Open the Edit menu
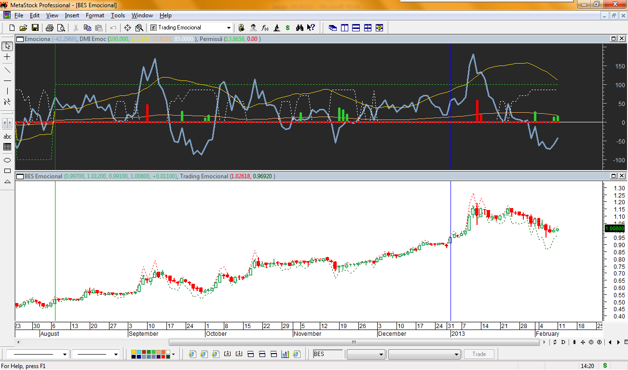The height and width of the screenshot is (370, 628). (35, 15)
